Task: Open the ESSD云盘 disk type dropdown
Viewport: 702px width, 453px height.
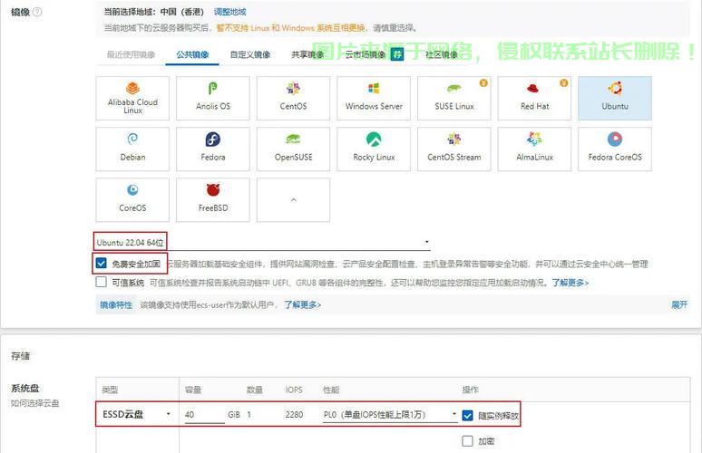Action: pos(137,415)
